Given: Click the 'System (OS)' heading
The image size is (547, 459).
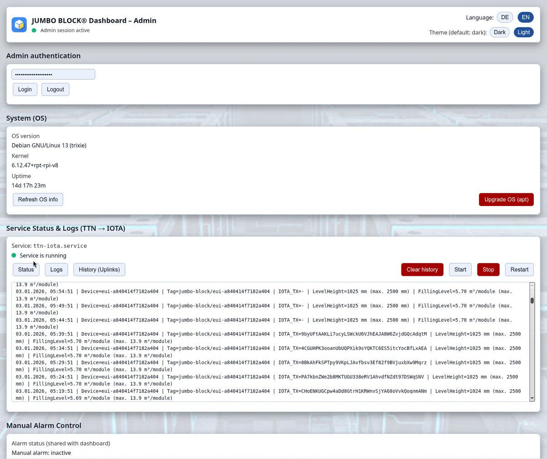Looking at the screenshot, I should tap(26, 119).
